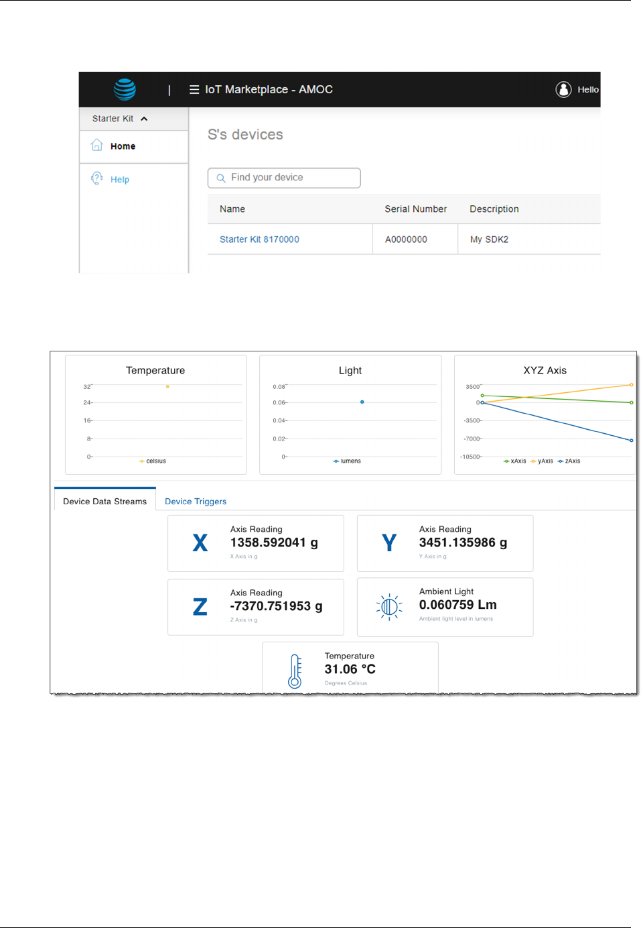Toggle xAxis legend in XYZ chart
The height and width of the screenshot is (928, 643).
pos(515,461)
